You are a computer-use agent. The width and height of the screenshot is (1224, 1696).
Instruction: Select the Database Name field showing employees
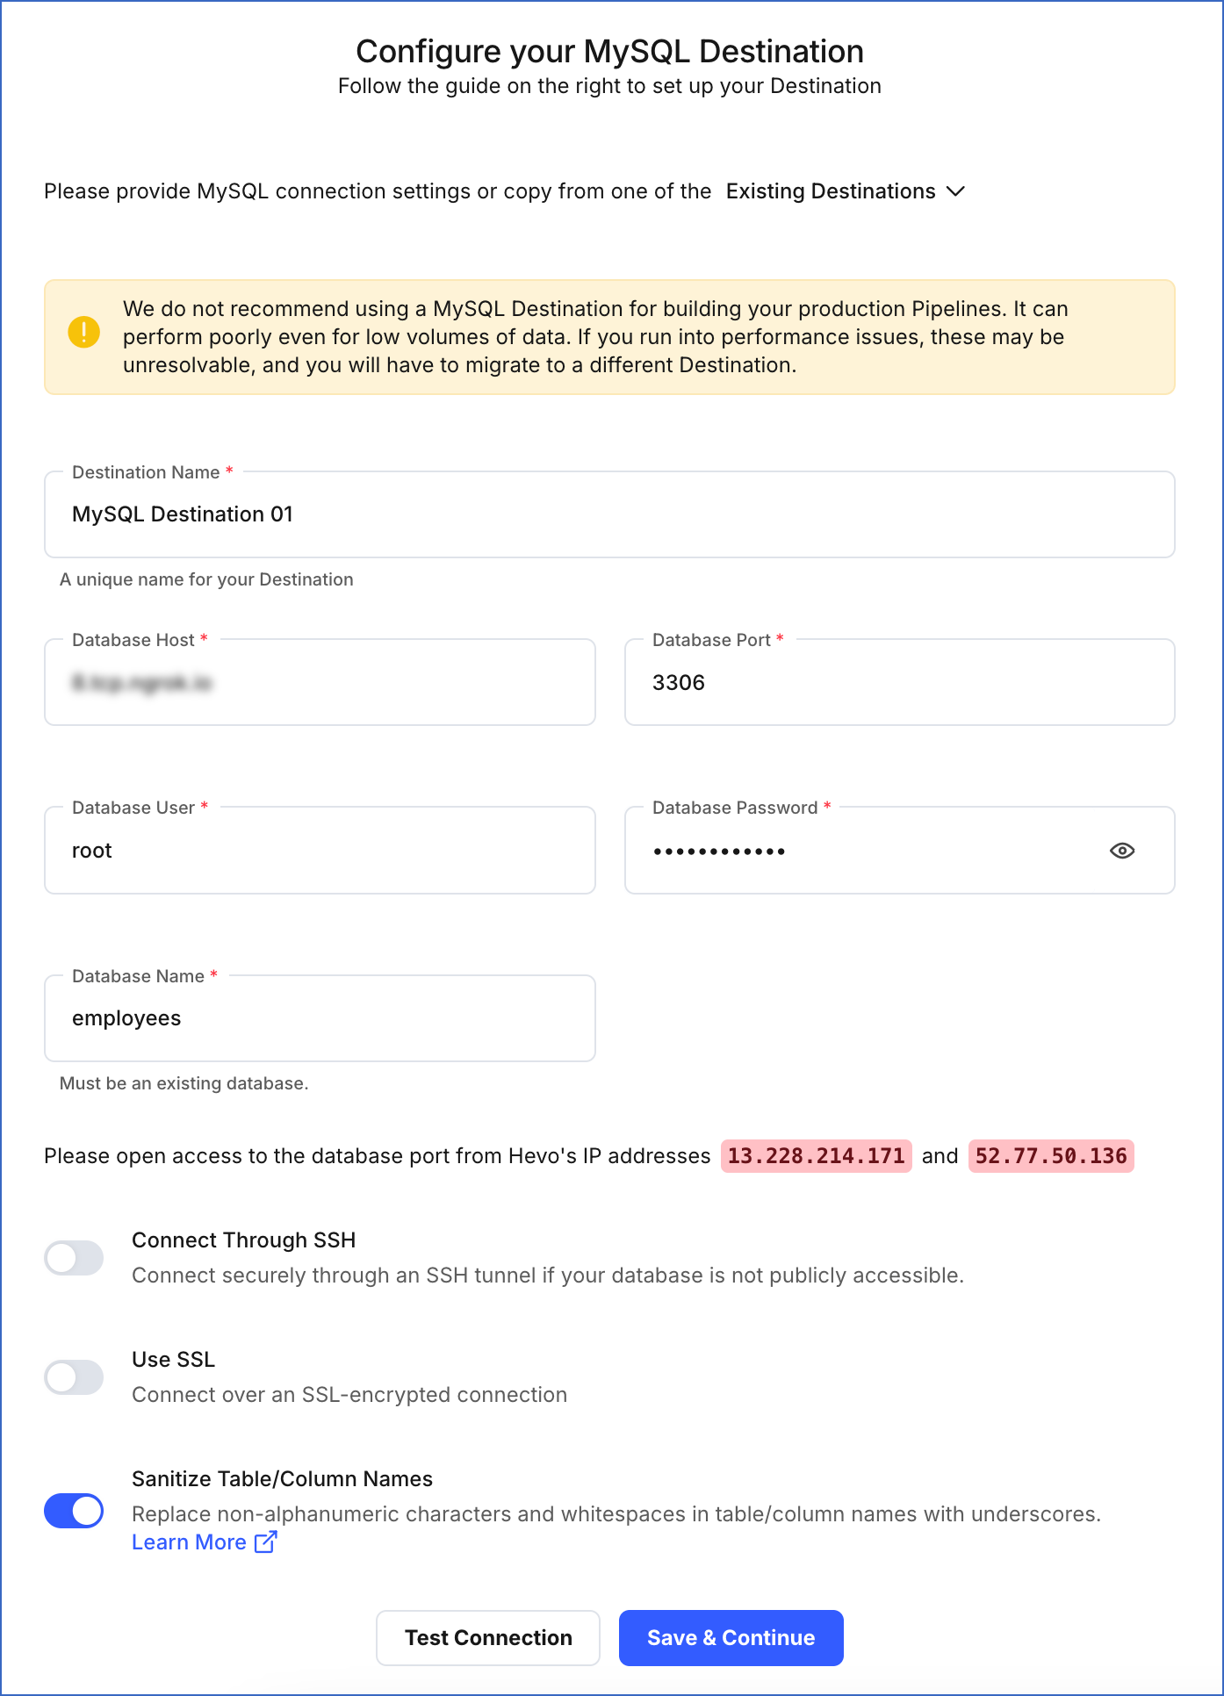320,1017
